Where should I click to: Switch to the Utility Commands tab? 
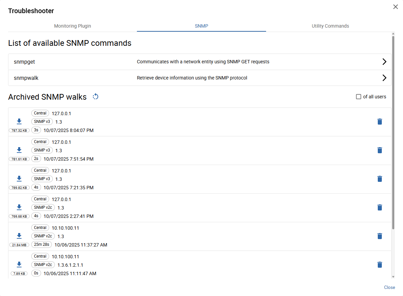coord(330,26)
